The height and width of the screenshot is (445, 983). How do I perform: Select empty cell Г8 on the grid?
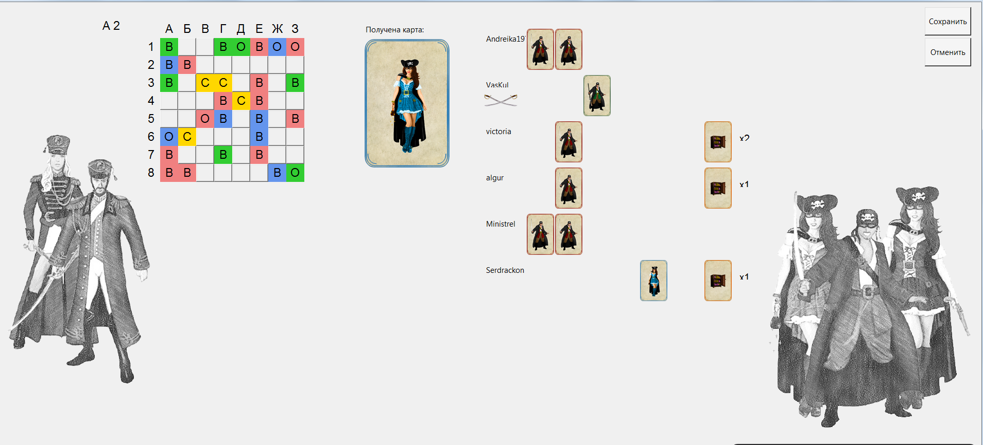point(223,173)
